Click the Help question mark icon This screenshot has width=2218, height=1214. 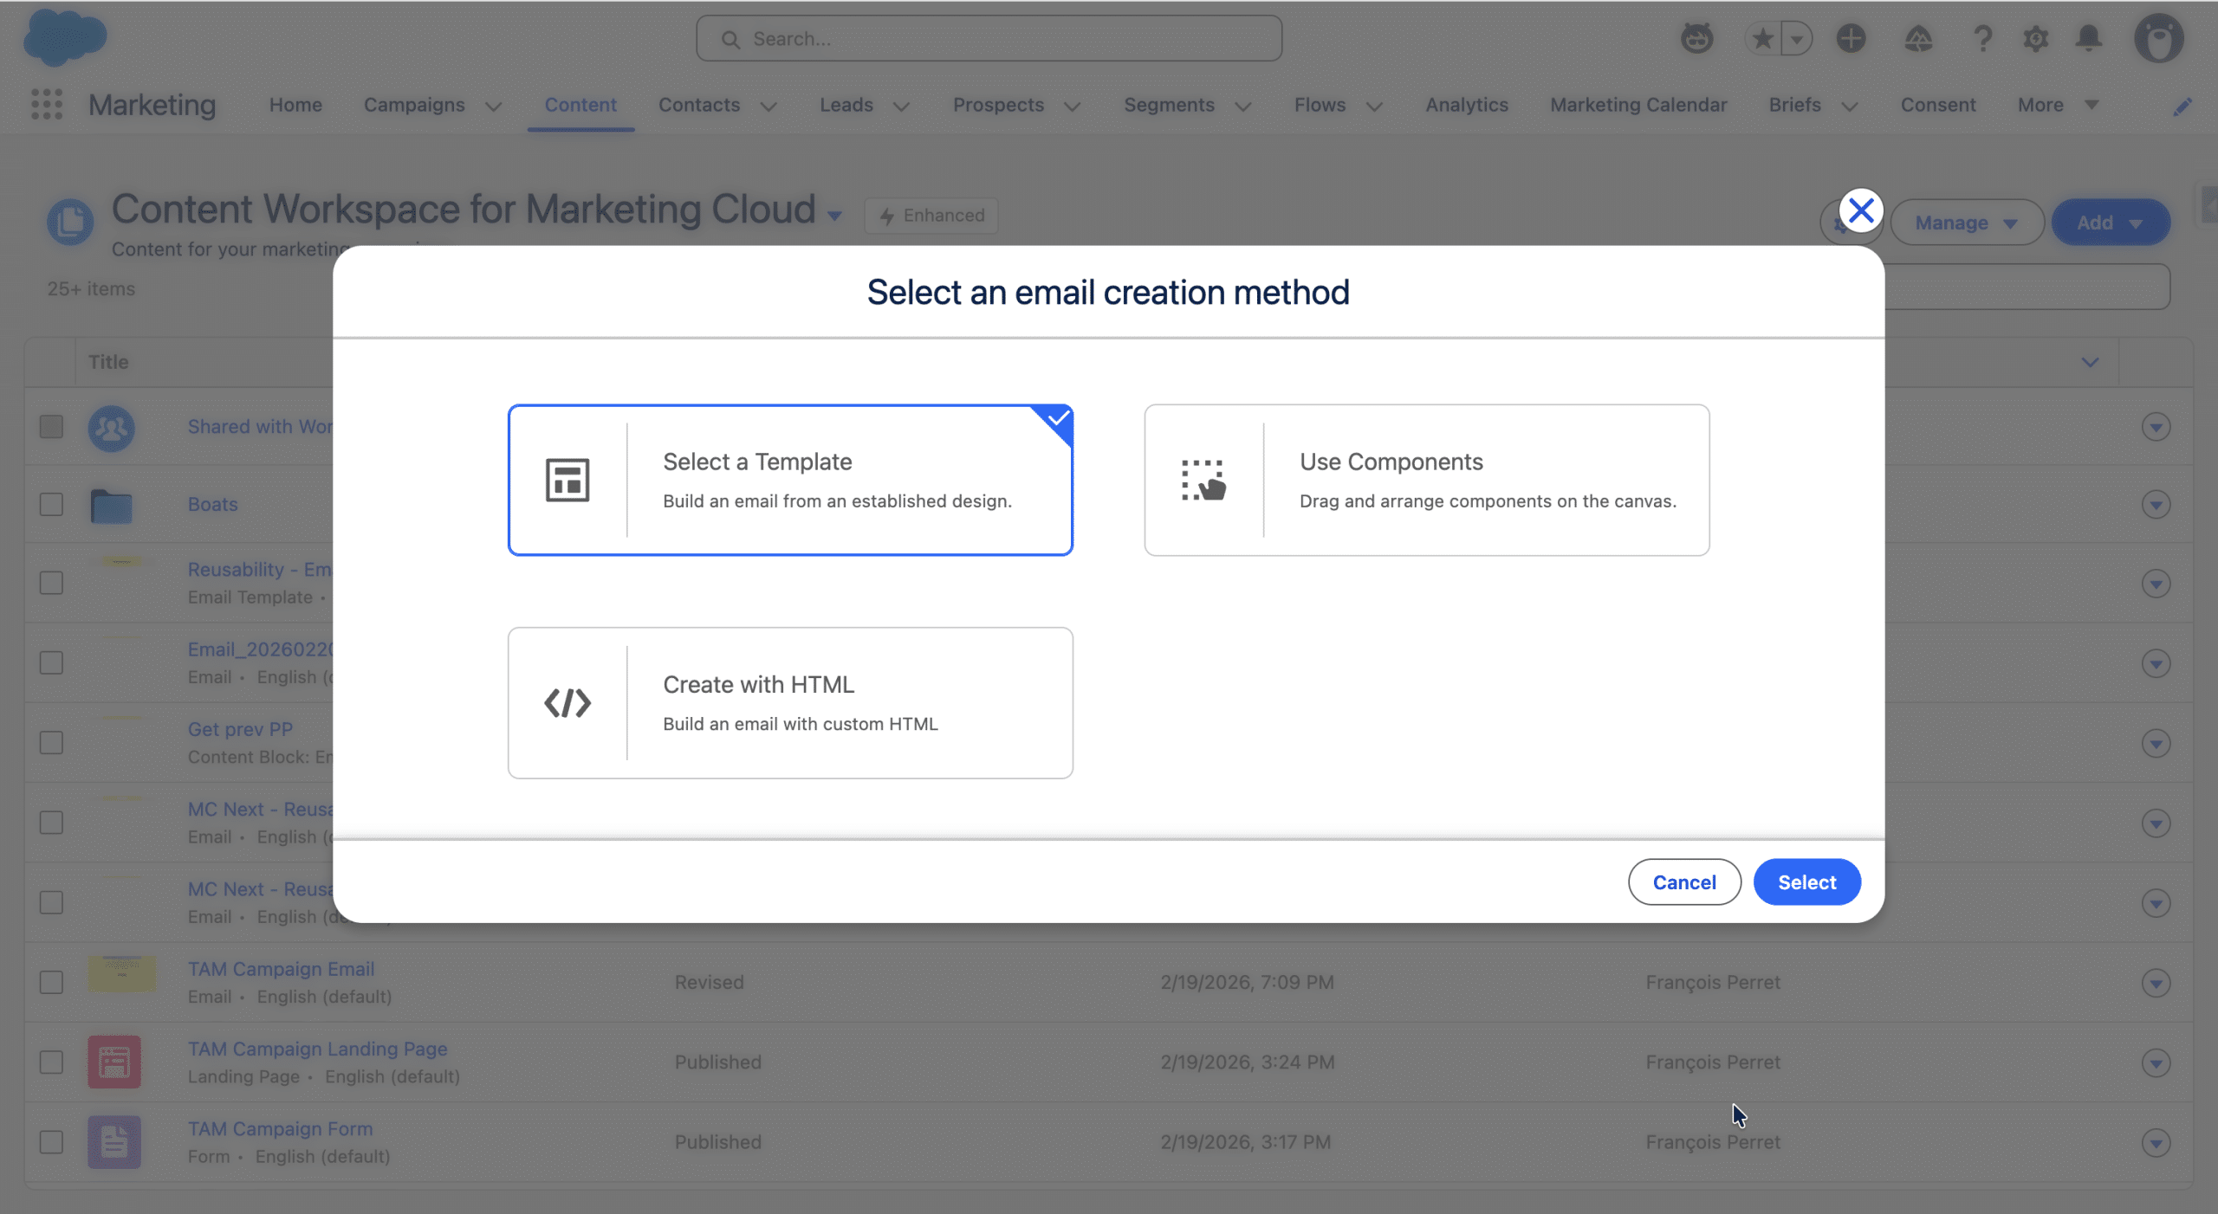coord(1981,39)
